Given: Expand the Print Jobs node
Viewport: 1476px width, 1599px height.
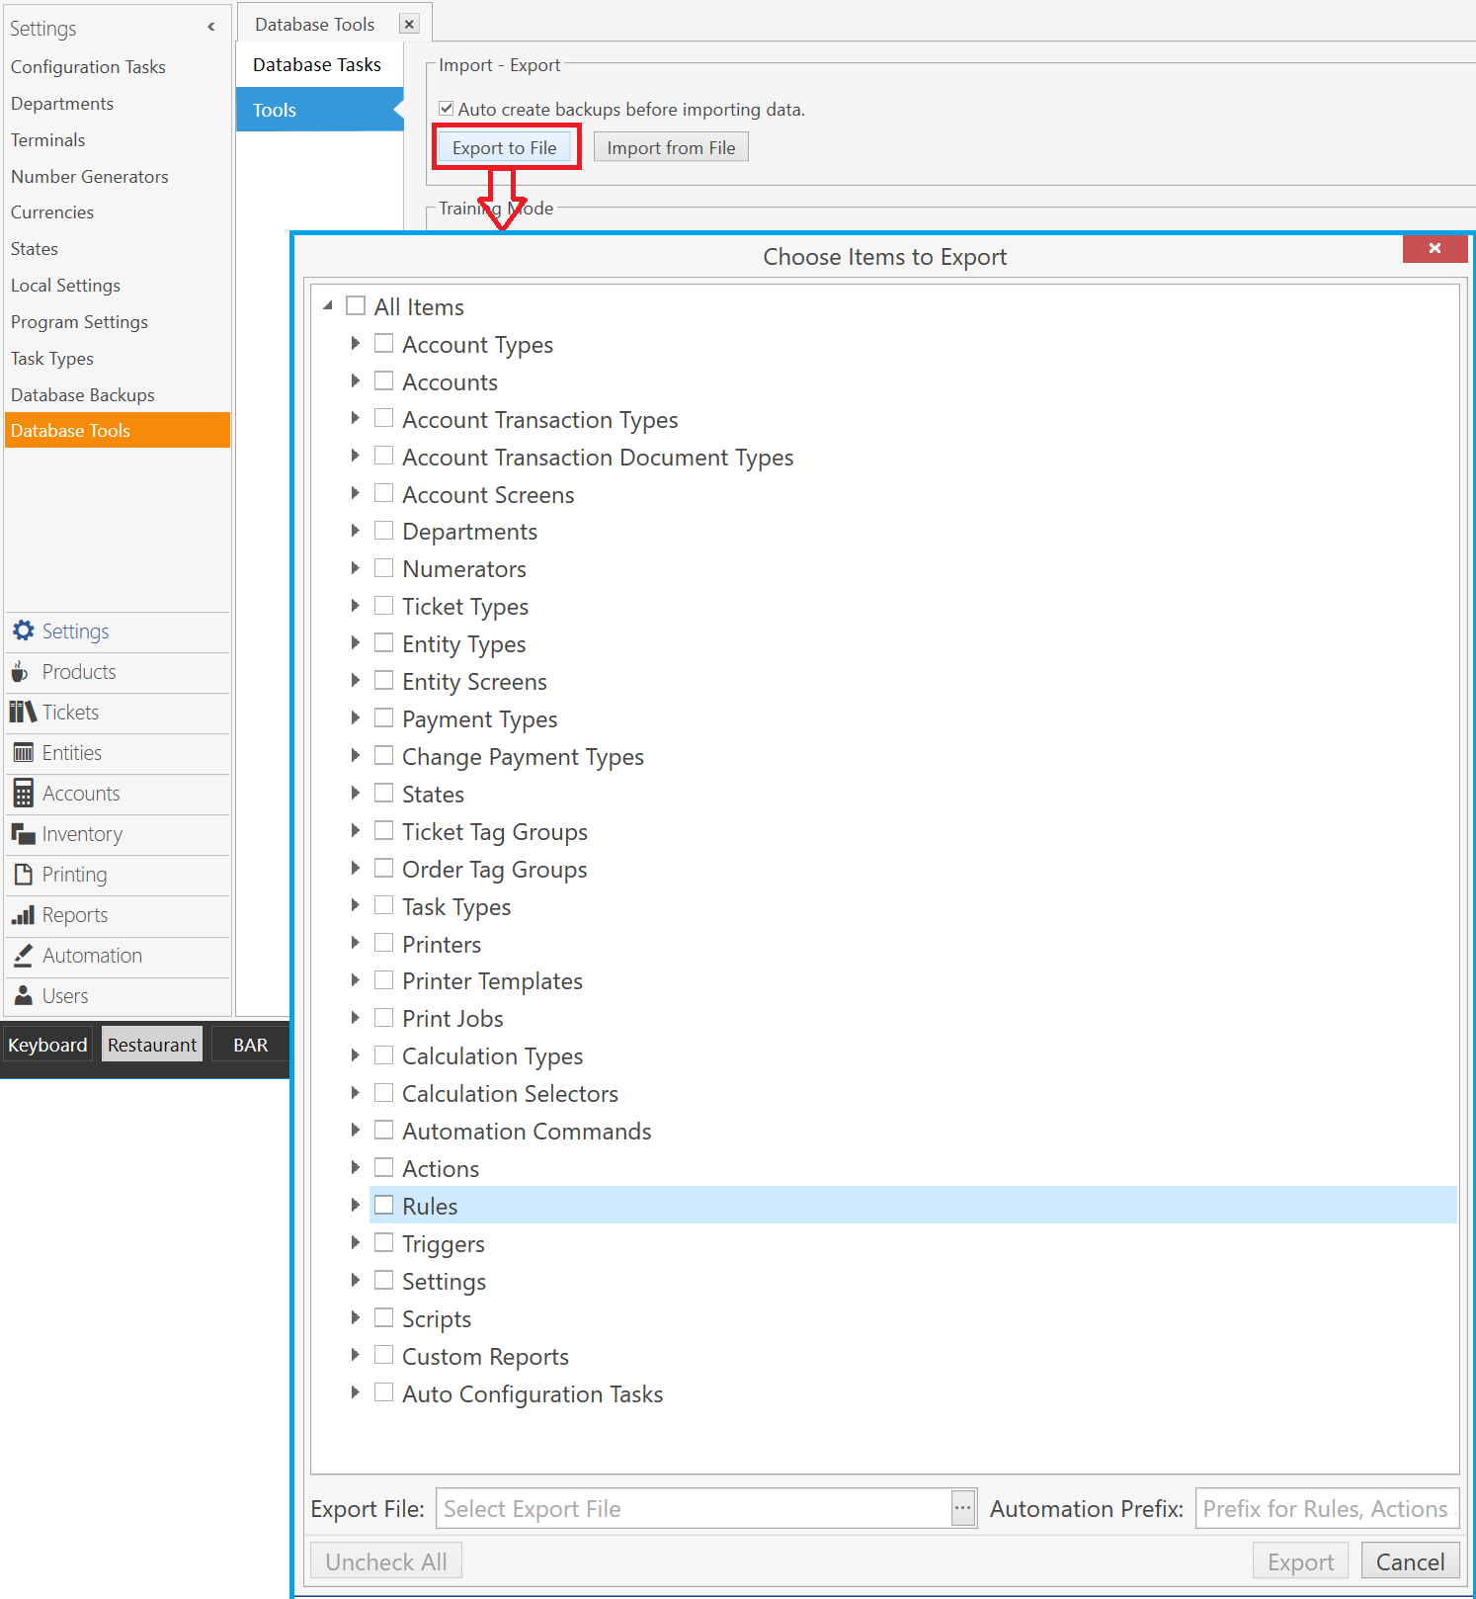Looking at the screenshot, I should [356, 1018].
